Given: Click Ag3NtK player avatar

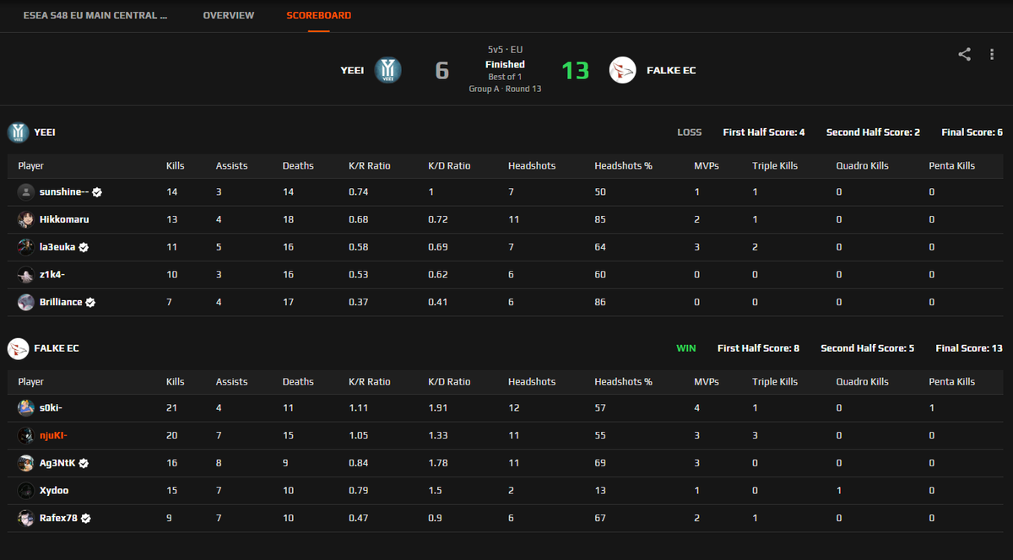Looking at the screenshot, I should pyautogui.click(x=26, y=463).
